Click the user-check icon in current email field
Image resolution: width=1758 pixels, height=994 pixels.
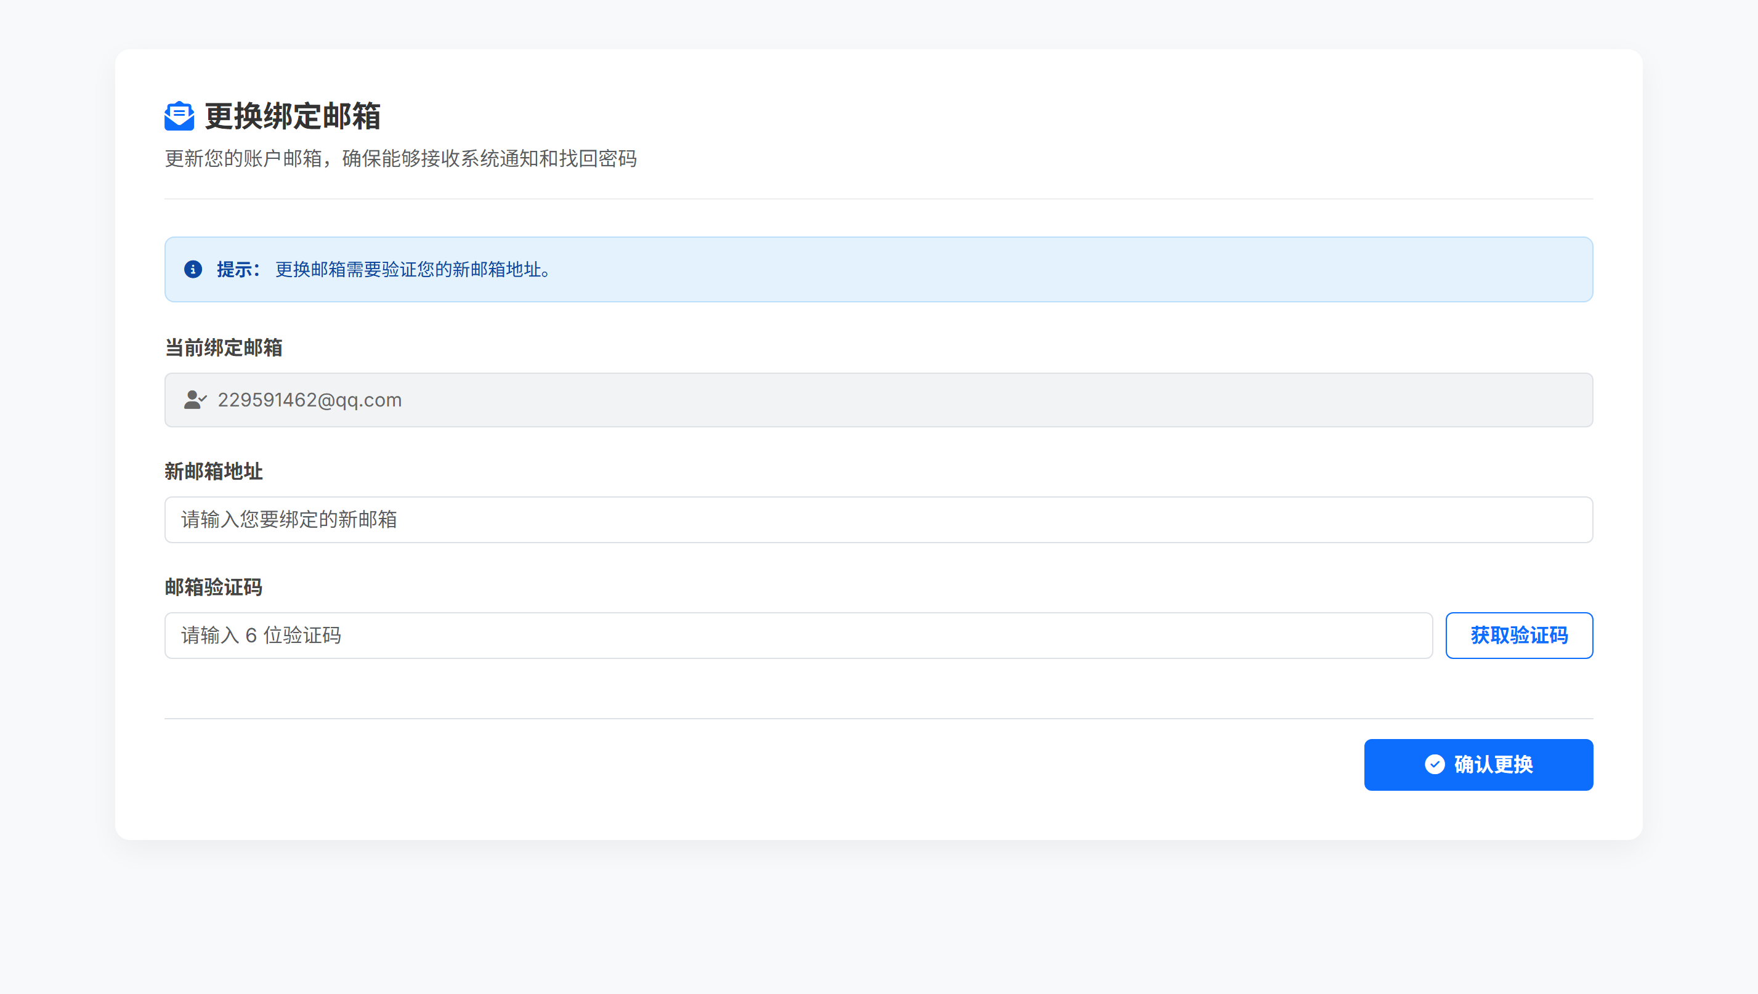[195, 399]
